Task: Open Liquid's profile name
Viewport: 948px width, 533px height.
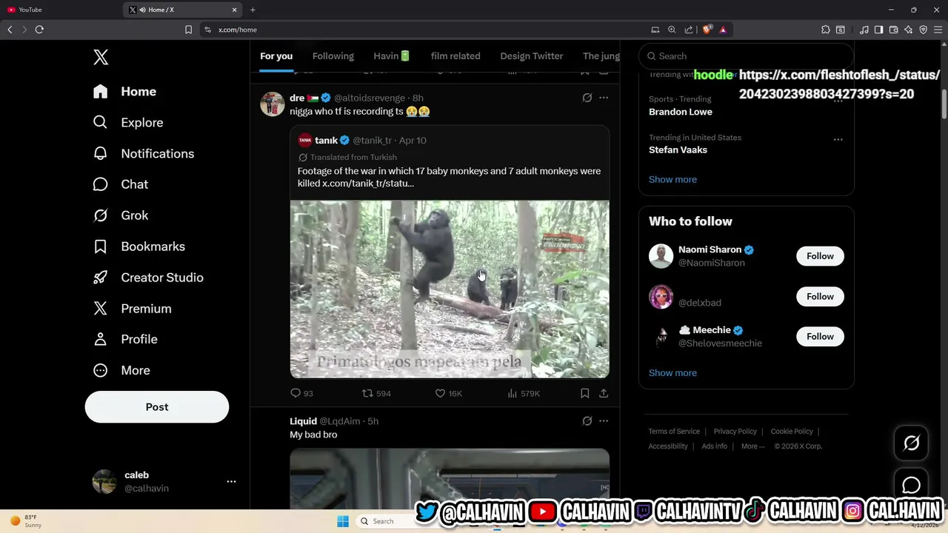Action: point(303,421)
